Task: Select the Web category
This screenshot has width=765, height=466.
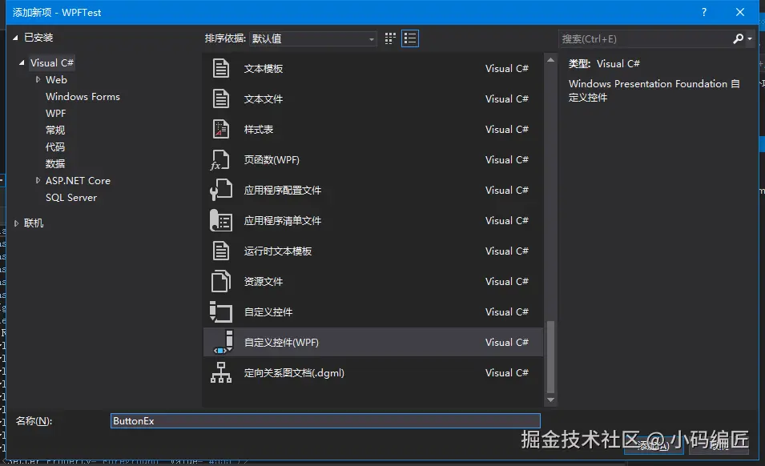Action: point(56,79)
